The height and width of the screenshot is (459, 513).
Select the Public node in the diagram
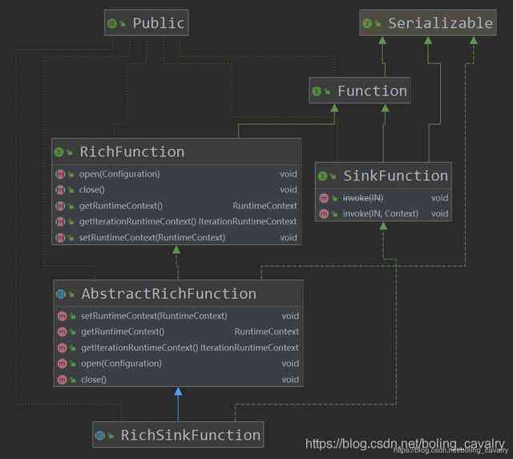(x=146, y=23)
